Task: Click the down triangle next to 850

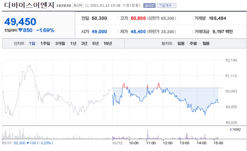Action: [20, 30]
